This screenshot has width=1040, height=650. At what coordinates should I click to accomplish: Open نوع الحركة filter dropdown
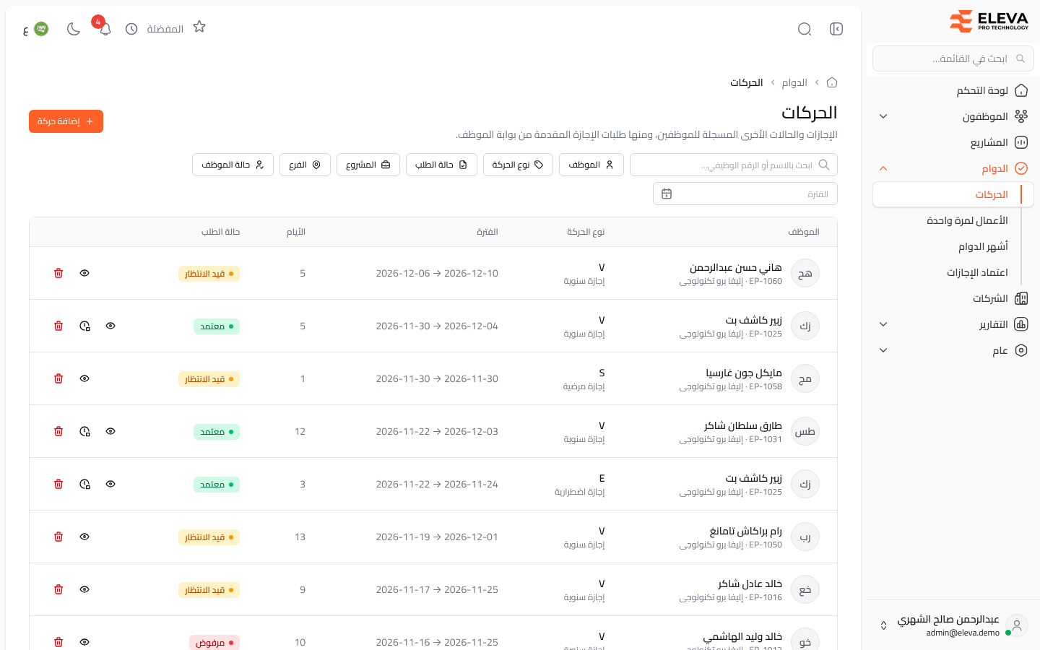[x=518, y=165]
